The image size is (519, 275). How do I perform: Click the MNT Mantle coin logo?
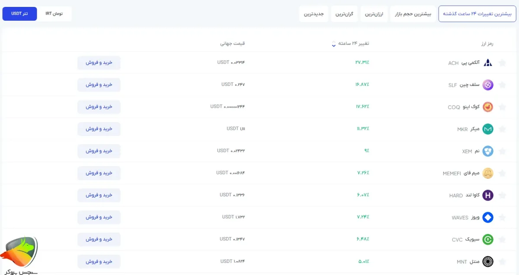click(x=488, y=261)
